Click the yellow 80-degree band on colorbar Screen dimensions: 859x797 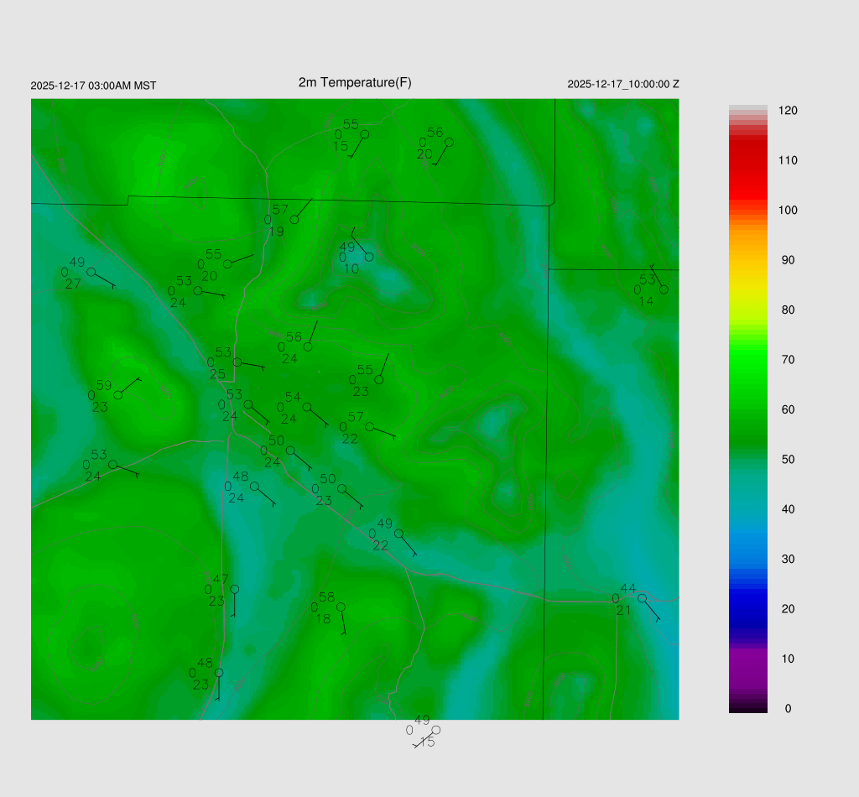(748, 310)
